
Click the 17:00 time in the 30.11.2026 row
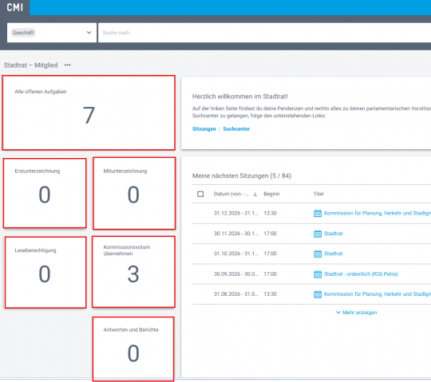[x=271, y=234]
